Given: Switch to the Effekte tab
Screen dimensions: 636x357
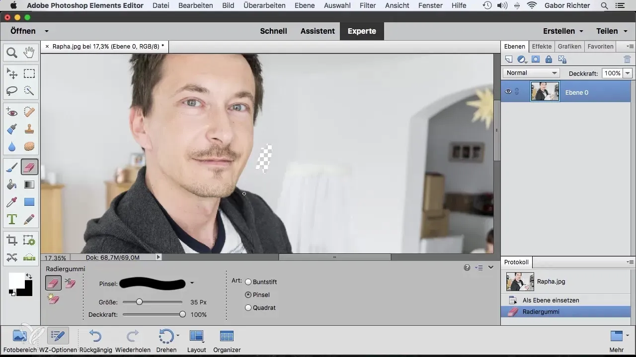Looking at the screenshot, I should (542, 46).
